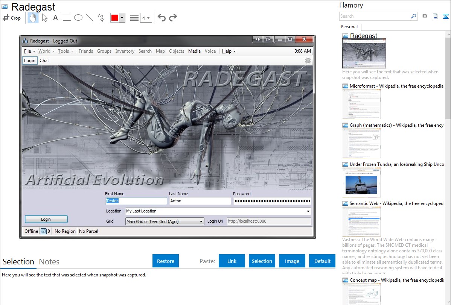Viewport: 451px width, 305px height.
Task: Select the ellipse drawing tool
Action: (78, 18)
